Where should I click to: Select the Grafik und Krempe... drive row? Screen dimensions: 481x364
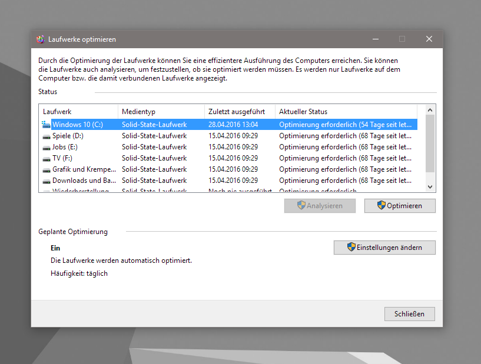(x=229, y=169)
